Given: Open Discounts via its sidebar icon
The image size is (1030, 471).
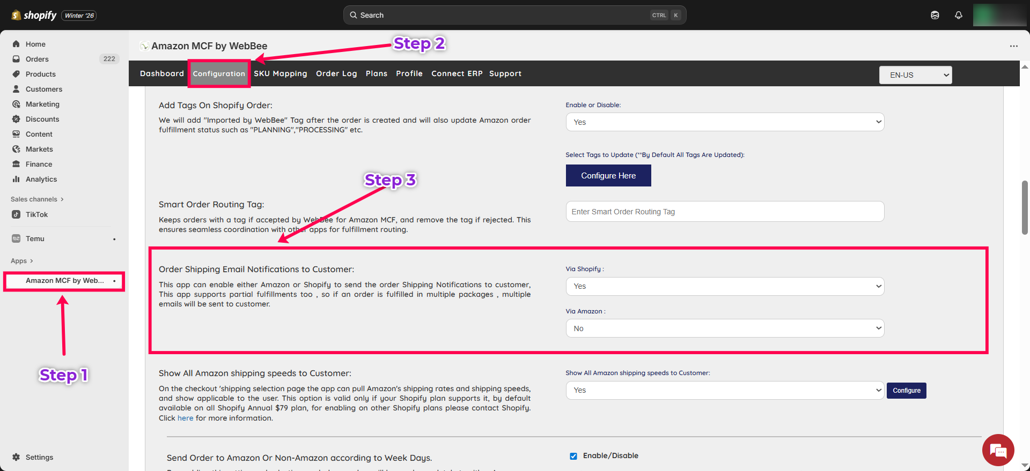Looking at the screenshot, I should 16,119.
